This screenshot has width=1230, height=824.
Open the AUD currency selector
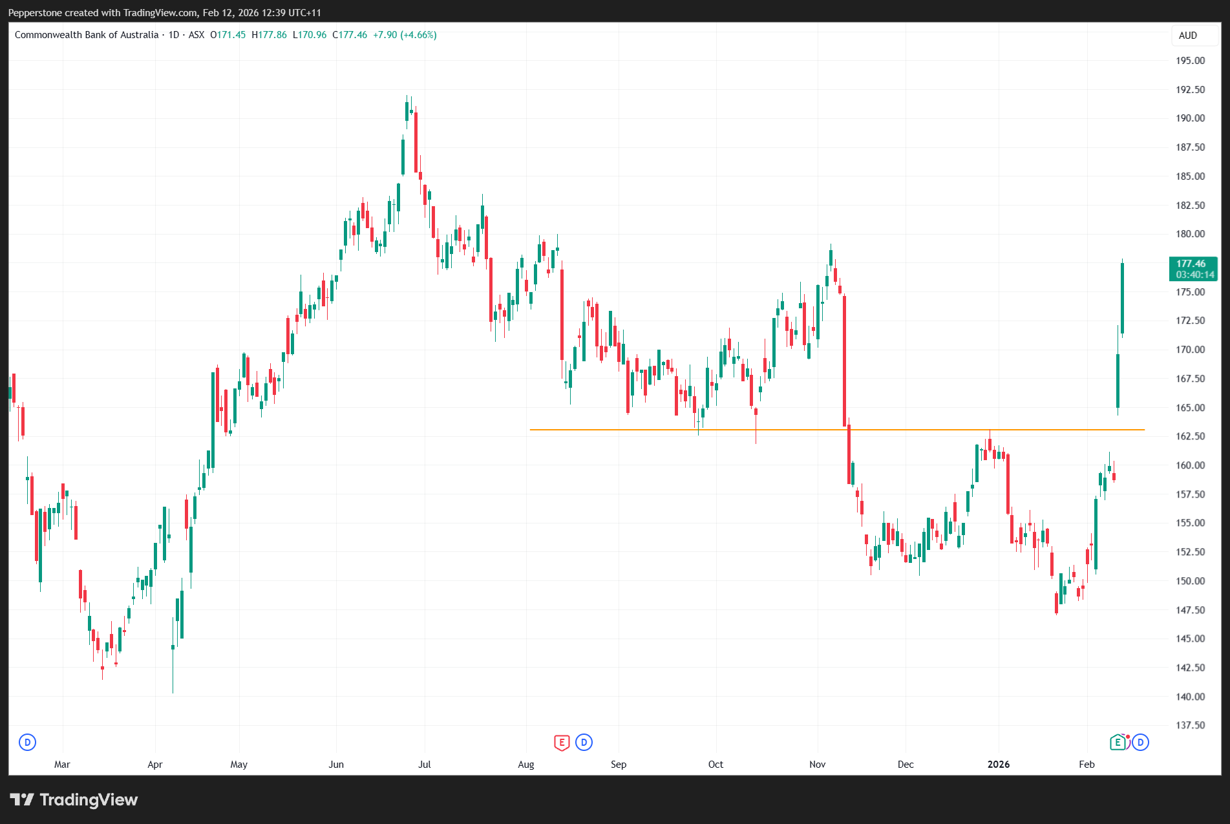(1187, 36)
